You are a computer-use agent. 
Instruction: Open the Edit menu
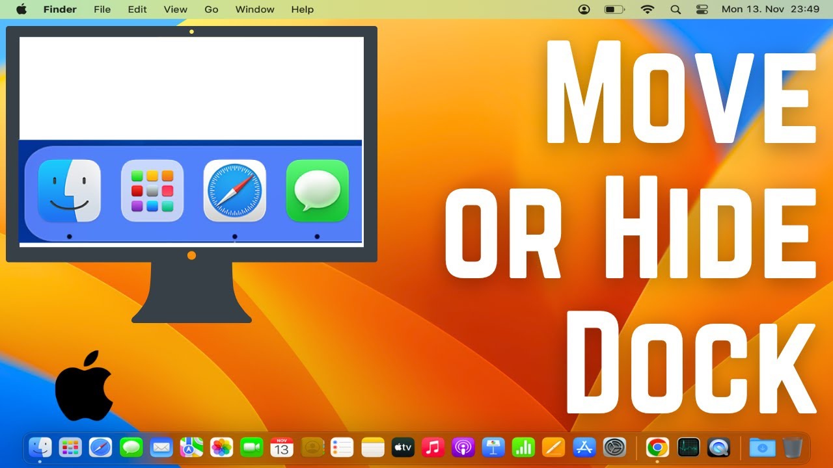[137, 9]
